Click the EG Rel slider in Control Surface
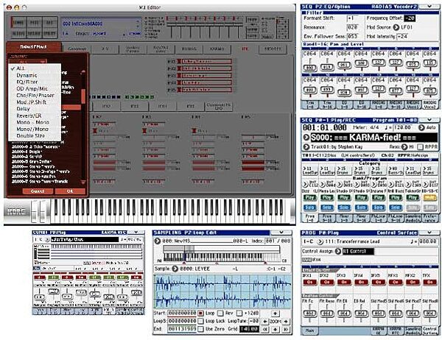The width and height of the screenshot is (442, 340). [361, 314]
